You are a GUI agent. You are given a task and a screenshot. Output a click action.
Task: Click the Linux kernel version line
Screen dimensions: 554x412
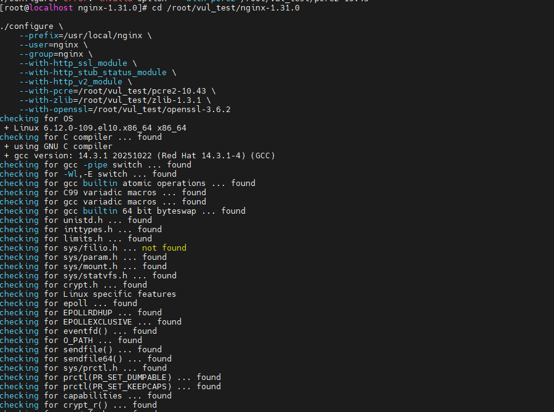(x=95, y=128)
